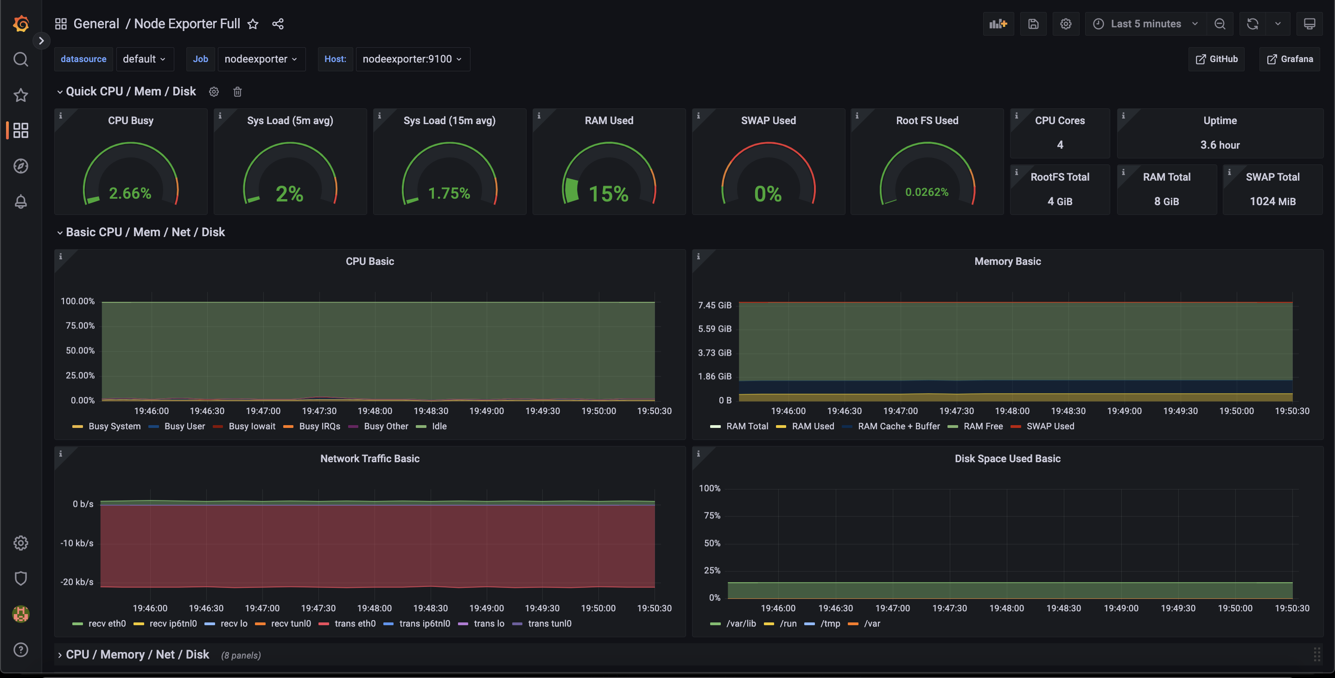The height and width of the screenshot is (678, 1335).
Task: Expand the CPU / Memory / Net / Disk row
Action: click(137, 654)
